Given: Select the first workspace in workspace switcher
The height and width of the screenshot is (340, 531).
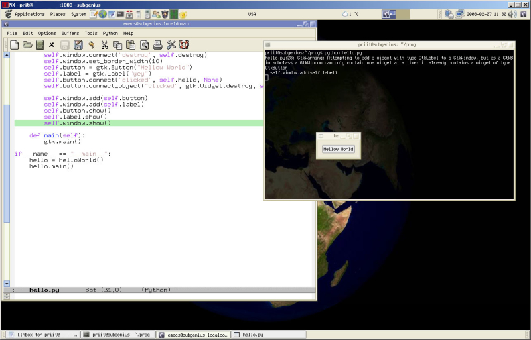Looking at the screenshot, I should 388,14.
